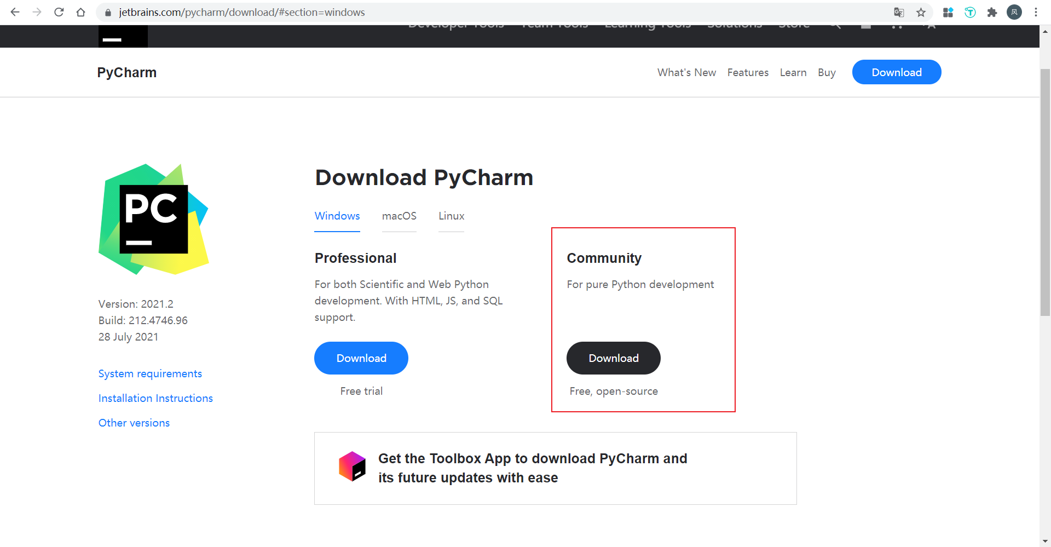Open What's New in navigation

tap(686, 72)
